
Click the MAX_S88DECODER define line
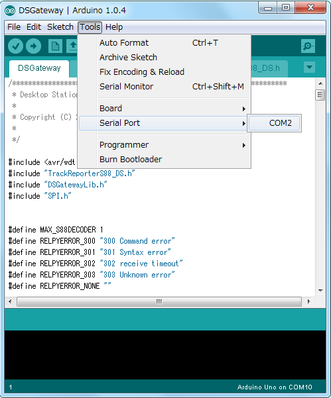56,230
